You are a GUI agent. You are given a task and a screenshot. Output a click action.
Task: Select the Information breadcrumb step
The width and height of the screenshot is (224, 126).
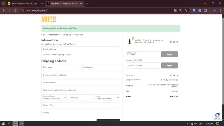coord(54,35)
